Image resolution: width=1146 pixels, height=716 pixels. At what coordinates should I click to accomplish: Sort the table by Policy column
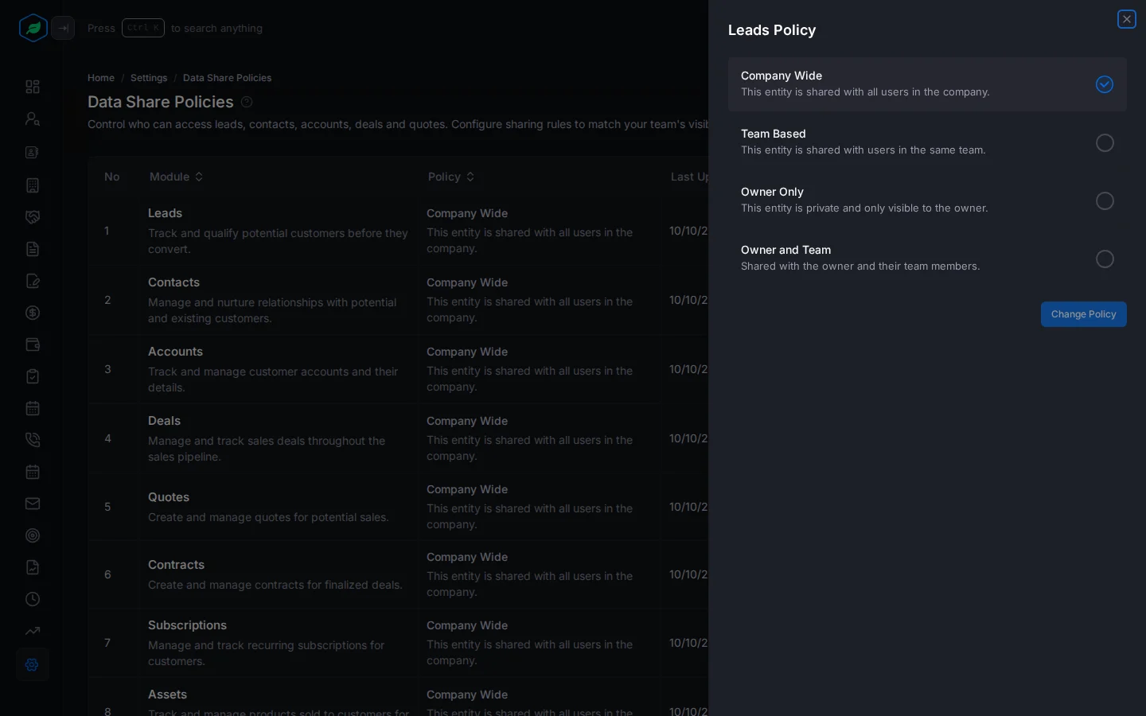[x=451, y=177]
